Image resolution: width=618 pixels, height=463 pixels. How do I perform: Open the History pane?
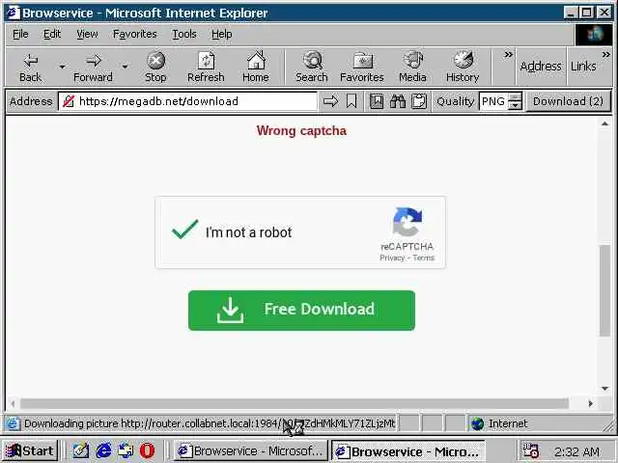coord(463,67)
